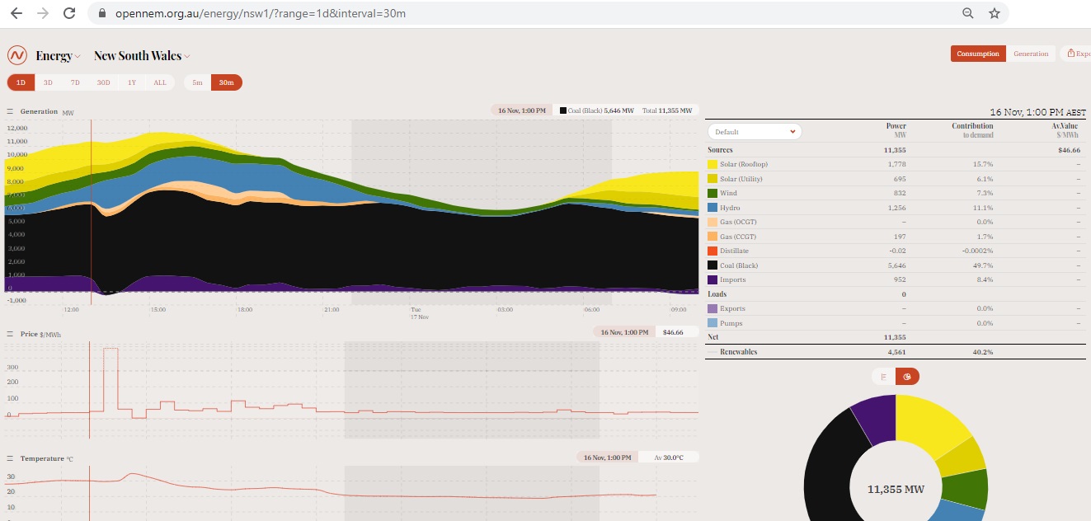Click the Renewables 40.2% value
Viewport: 1091px width, 521px height.
983,352
